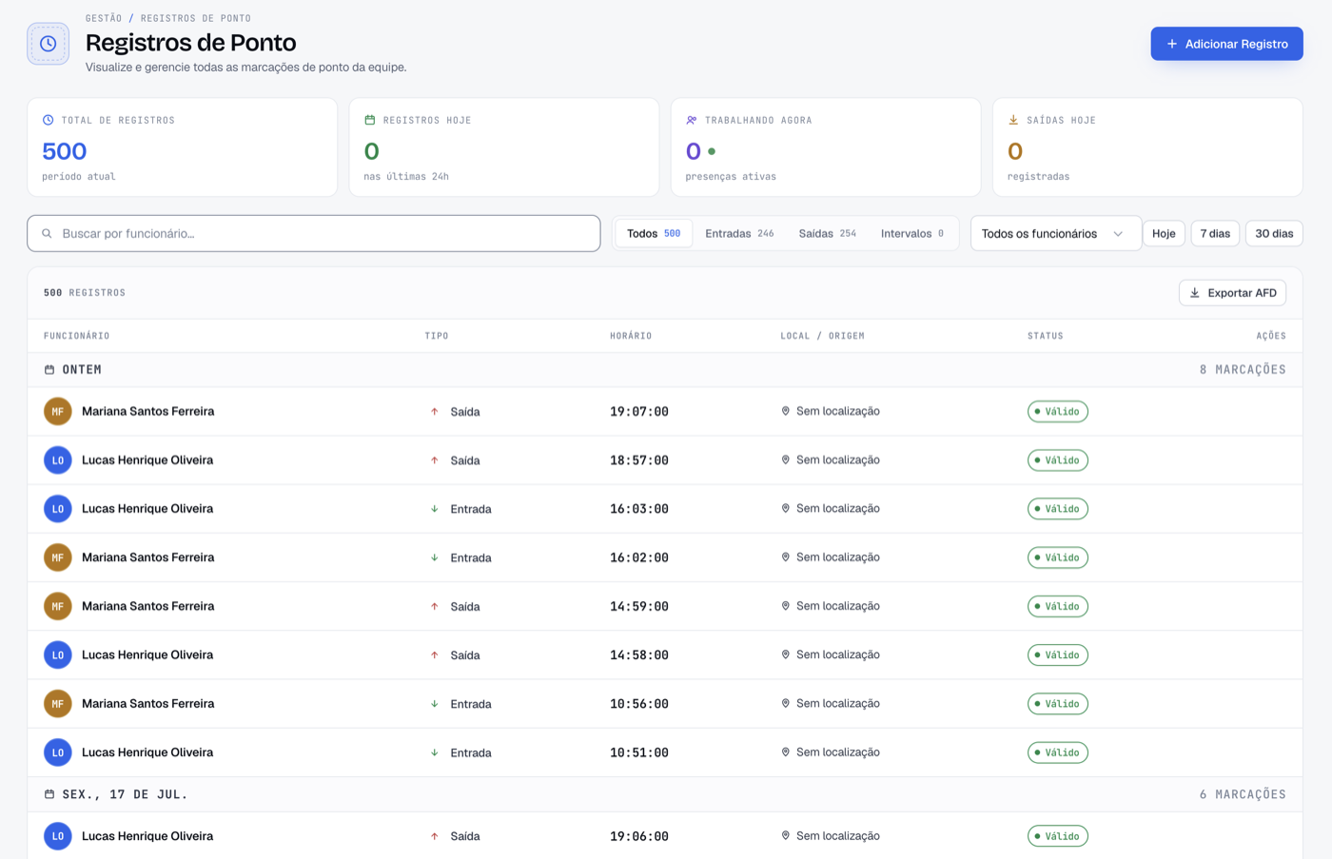Screen dimensions: 1332x859
Task: Open the Todos os funcionários dropdown
Action: pyautogui.click(x=1055, y=233)
